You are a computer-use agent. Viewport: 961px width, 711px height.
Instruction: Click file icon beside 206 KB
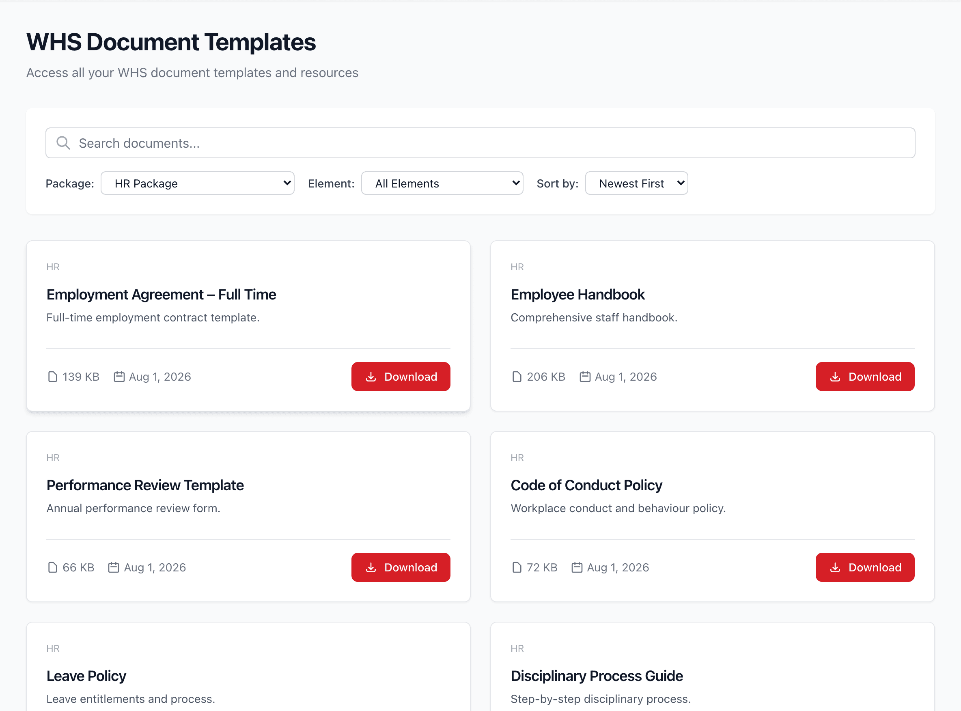click(517, 377)
